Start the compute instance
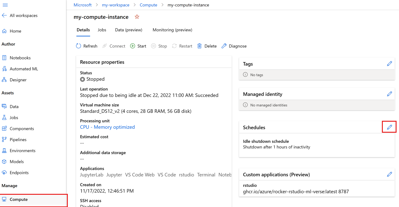 (x=138, y=46)
